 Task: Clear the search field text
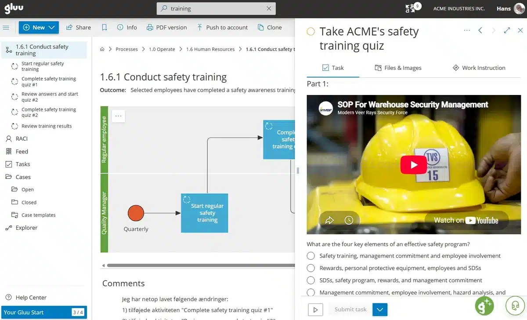(x=269, y=8)
